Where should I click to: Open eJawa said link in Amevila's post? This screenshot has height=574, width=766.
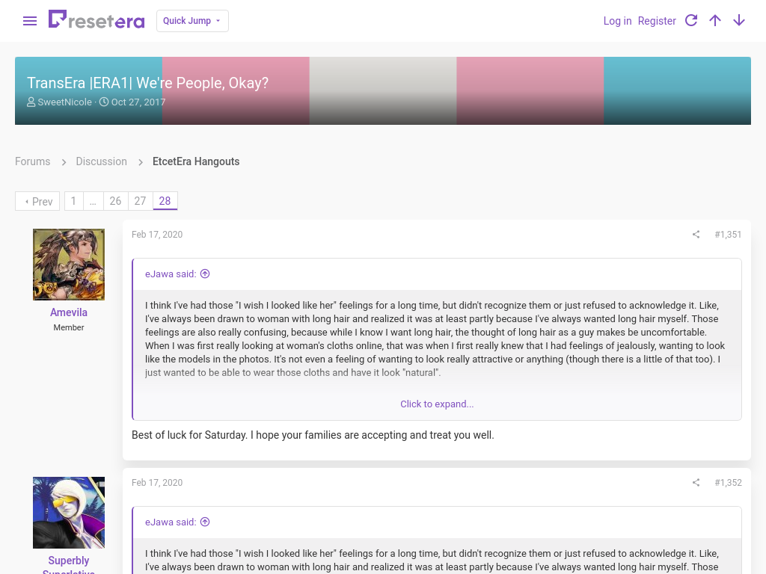(x=177, y=274)
